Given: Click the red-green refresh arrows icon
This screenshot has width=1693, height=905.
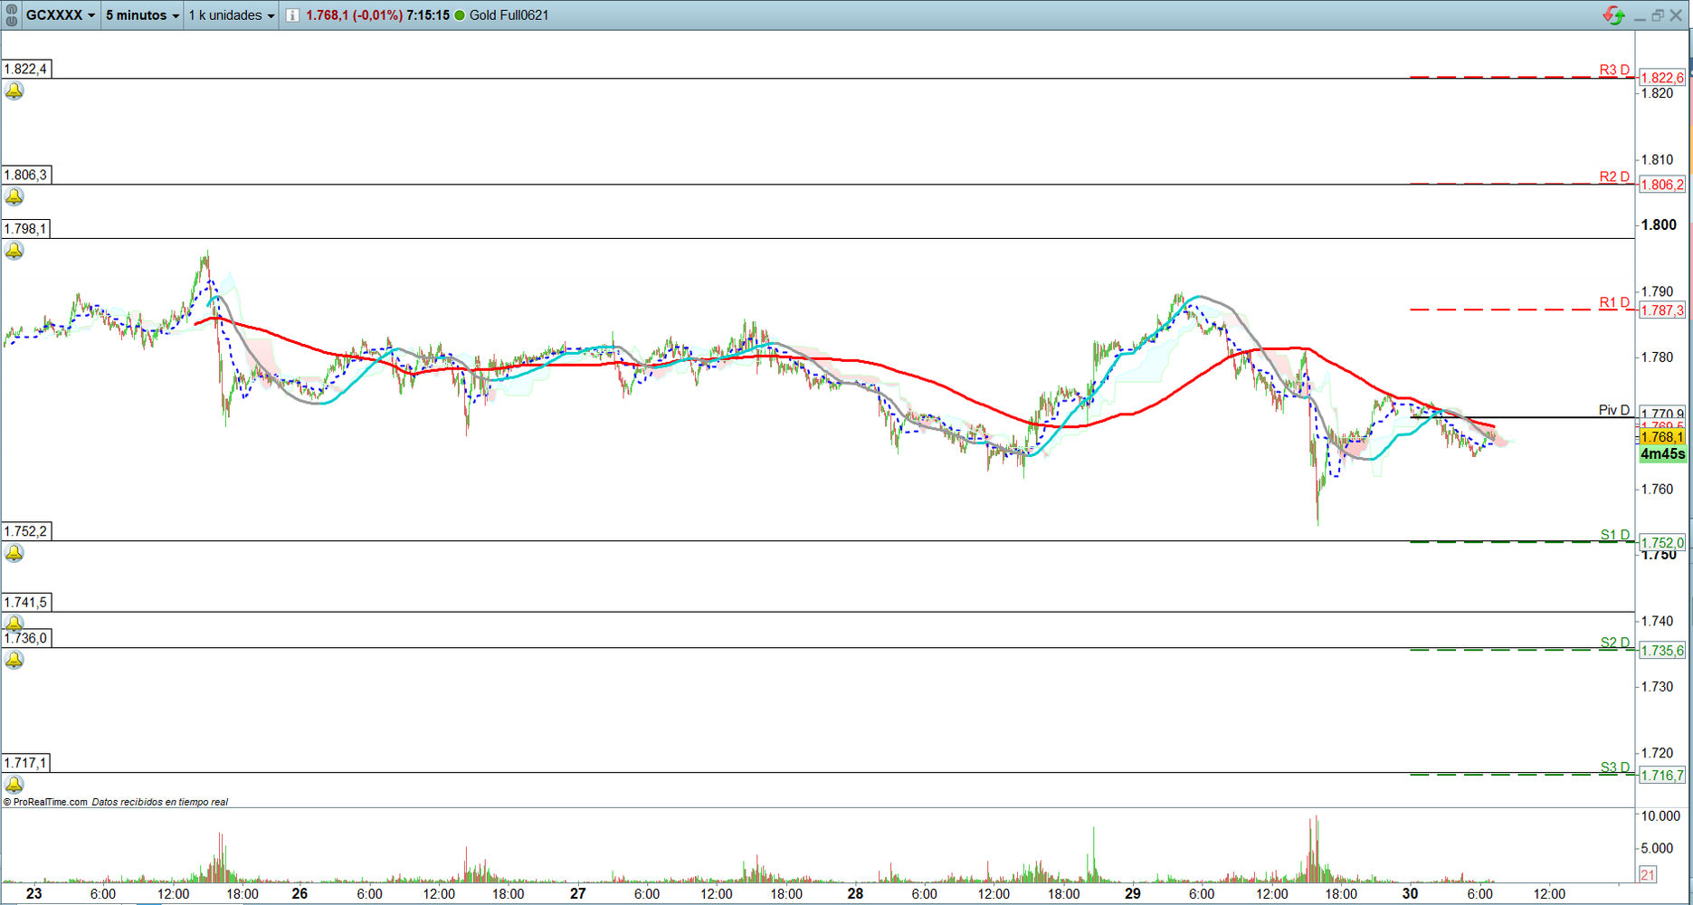Looking at the screenshot, I should pos(1613,15).
